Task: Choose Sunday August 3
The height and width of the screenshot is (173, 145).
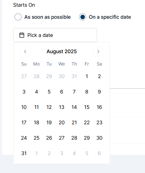Action: 24,92
